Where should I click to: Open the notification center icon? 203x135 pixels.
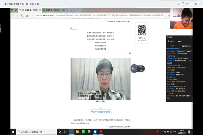(189, 132)
